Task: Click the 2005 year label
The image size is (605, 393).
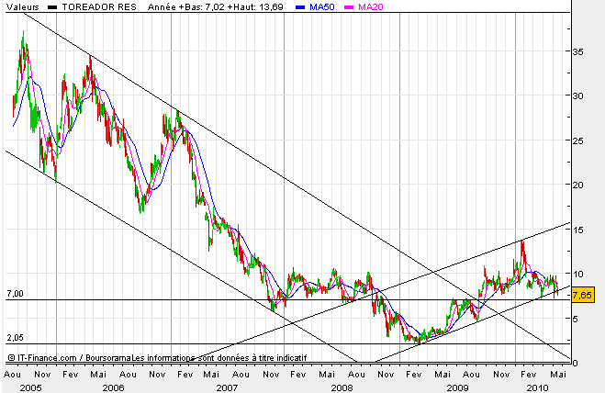Action: tap(30, 387)
